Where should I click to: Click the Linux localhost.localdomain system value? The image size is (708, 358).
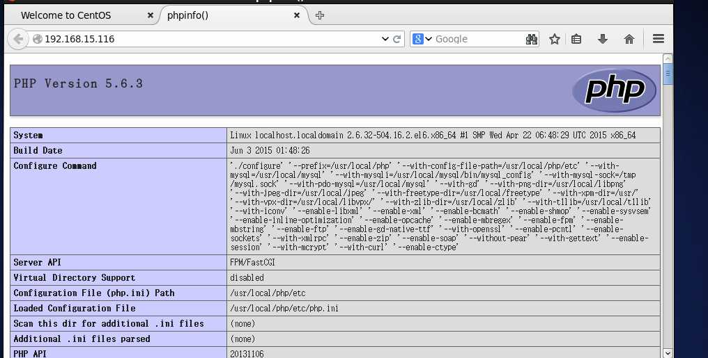pyautogui.click(x=433, y=135)
